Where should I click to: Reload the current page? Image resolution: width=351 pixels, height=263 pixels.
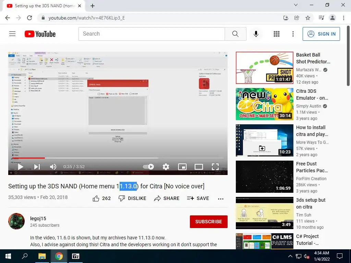pos(29,18)
